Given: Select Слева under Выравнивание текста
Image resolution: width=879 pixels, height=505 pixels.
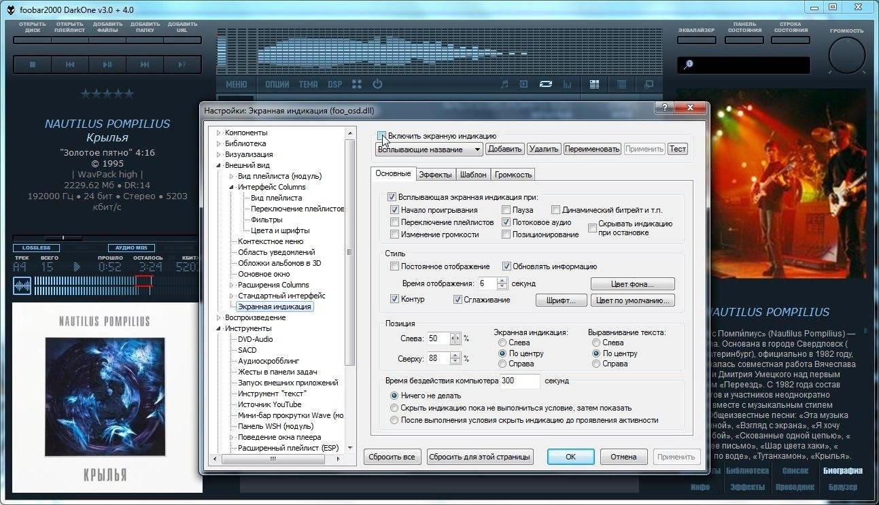Looking at the screenshot, I should pyautogui.click(x=596, y=343).
